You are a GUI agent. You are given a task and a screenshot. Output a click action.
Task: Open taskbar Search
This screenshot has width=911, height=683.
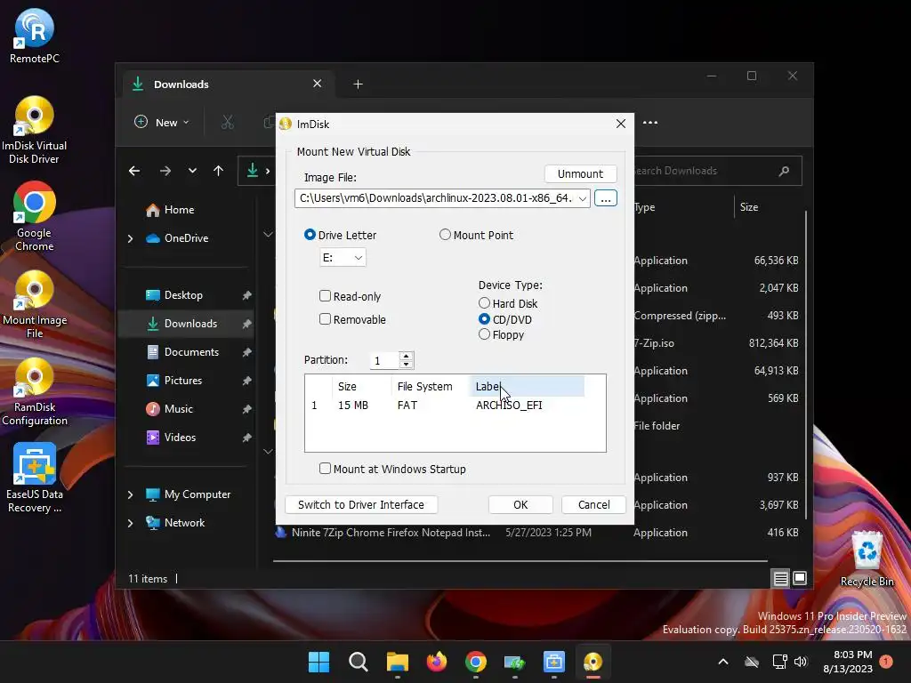(358, 662)
